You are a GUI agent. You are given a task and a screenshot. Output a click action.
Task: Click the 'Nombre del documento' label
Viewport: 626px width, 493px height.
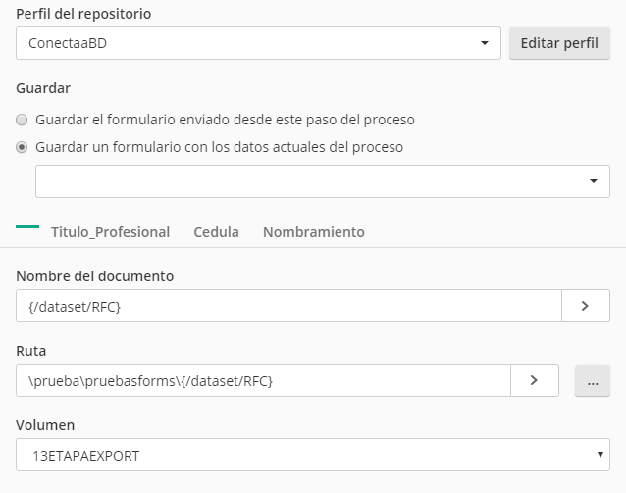(x=95, y=276)
